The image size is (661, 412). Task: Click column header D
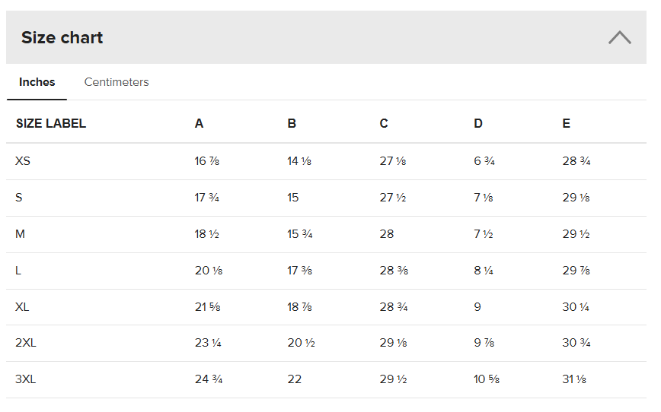coord(478,123)
